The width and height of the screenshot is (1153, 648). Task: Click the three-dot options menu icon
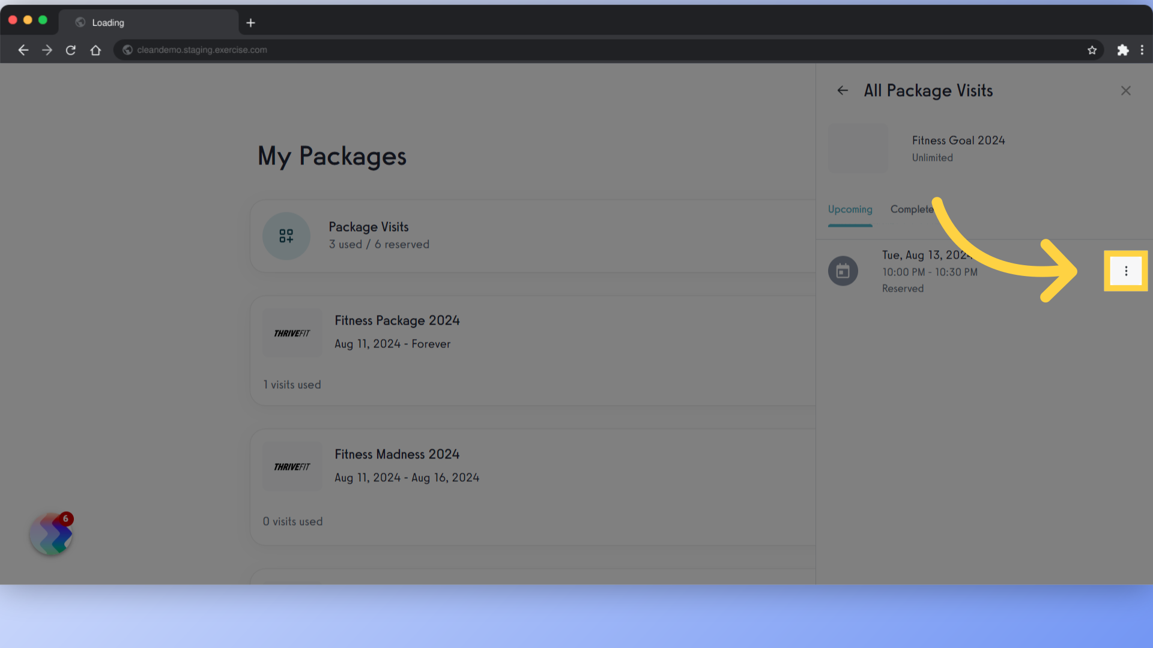(x=1126, y=271)
